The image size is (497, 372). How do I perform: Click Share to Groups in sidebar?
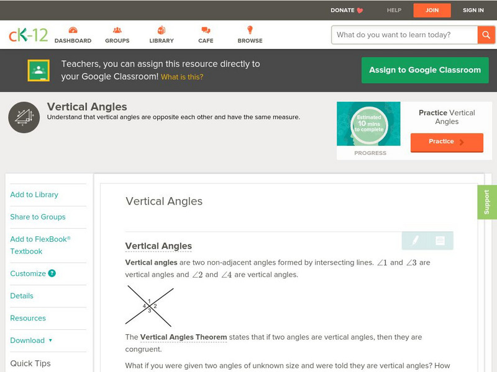tap(38, 217)
